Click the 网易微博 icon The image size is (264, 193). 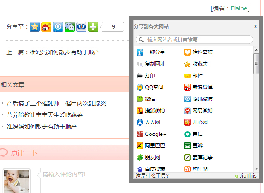coord(188,111)
